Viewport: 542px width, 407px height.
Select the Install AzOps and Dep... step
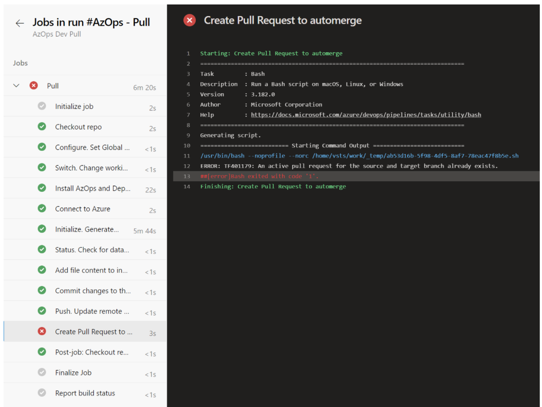click(x=93, y=188)
